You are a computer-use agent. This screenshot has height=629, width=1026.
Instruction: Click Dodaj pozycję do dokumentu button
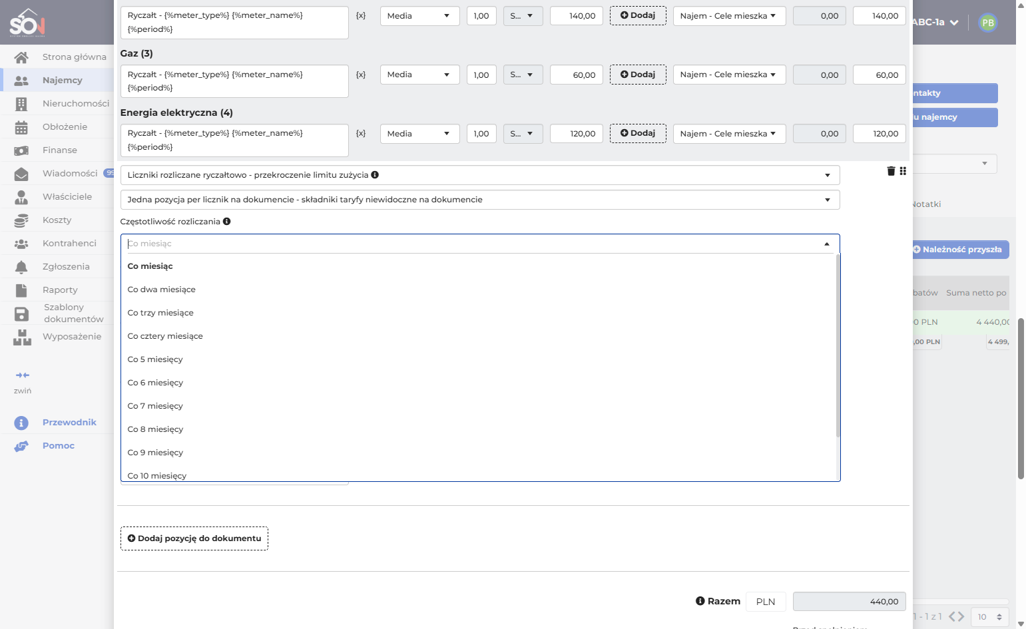click(194, 538)
